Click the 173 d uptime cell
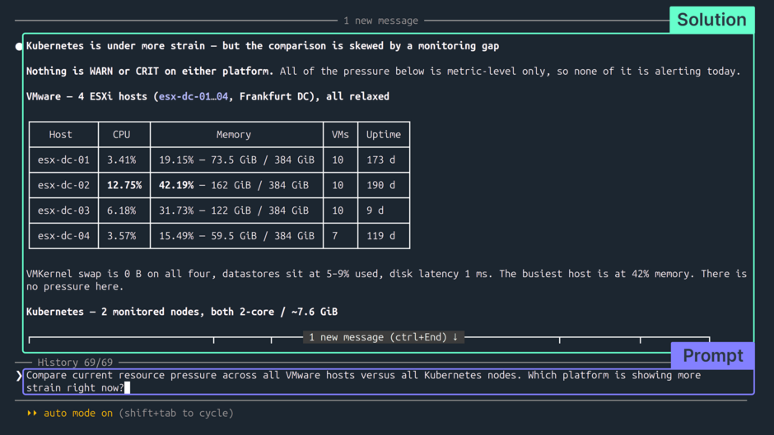 (x=384, y=160)
